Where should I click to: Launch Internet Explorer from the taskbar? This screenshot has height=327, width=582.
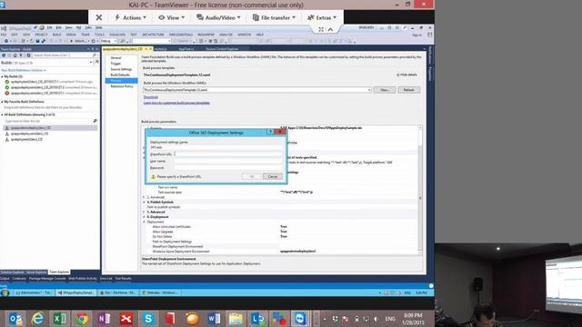pyautogui.click(x=37, y=319)
